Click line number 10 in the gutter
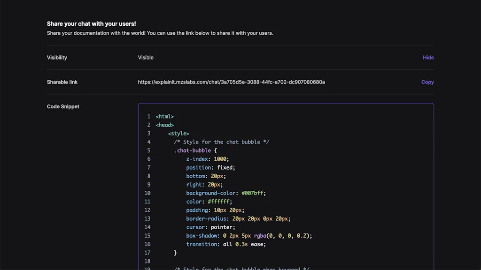 (x=146, y=193)
